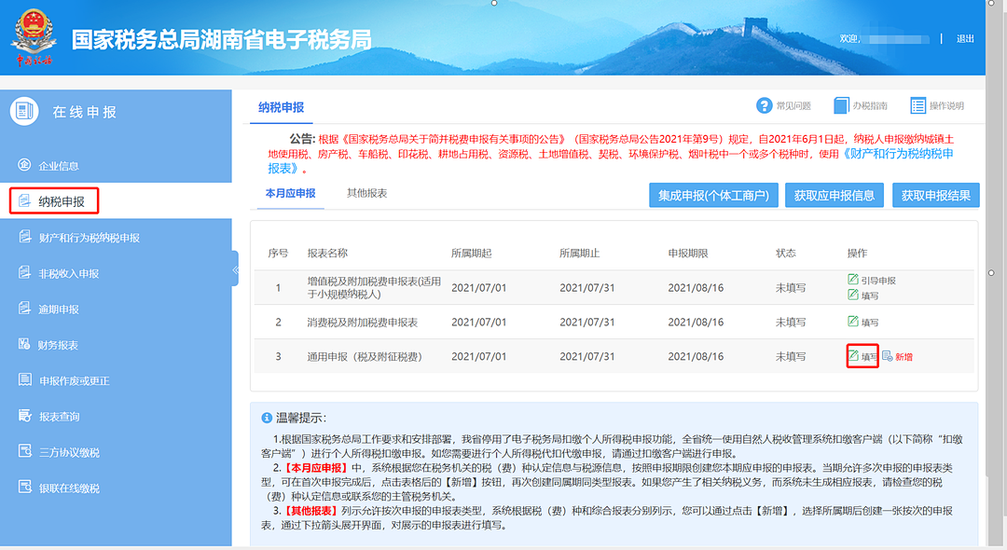This screenshot has width=1007, height=550.
Task: Click the 财产和行为税纳税申报 icon
Action: 24,237
